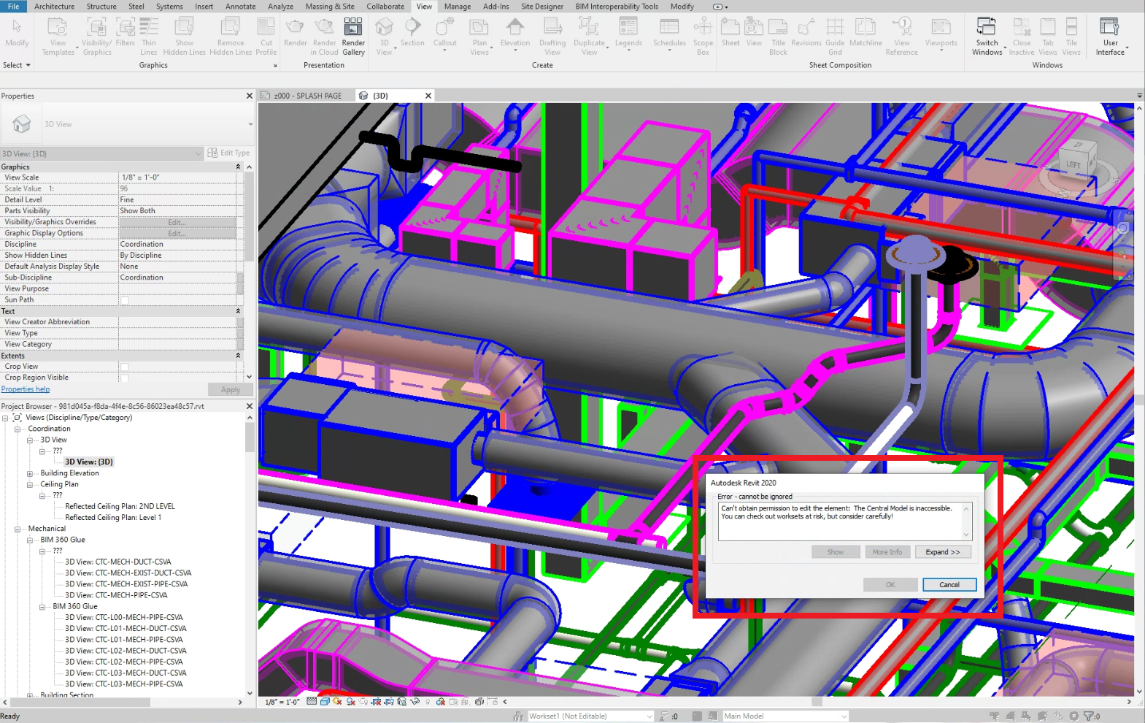Switch to the Annotate ribbon tab
The image size is (1145, 723).
coord(241,7)
